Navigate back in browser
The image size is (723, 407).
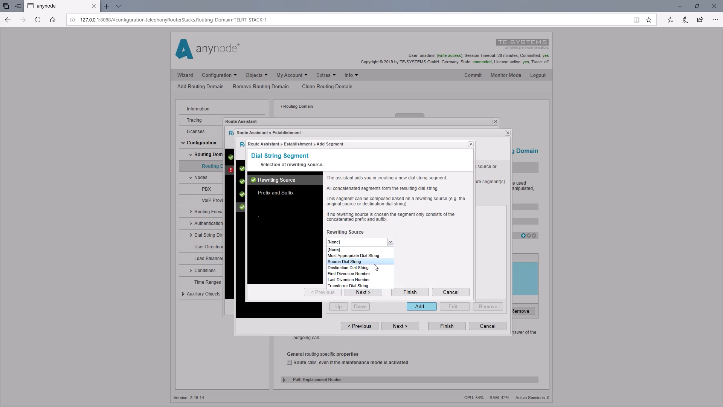[8, 20]
